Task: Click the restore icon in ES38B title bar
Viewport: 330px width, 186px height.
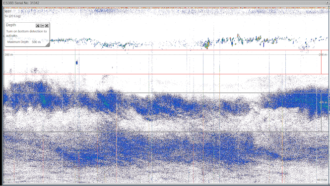Action: point(328,3)
